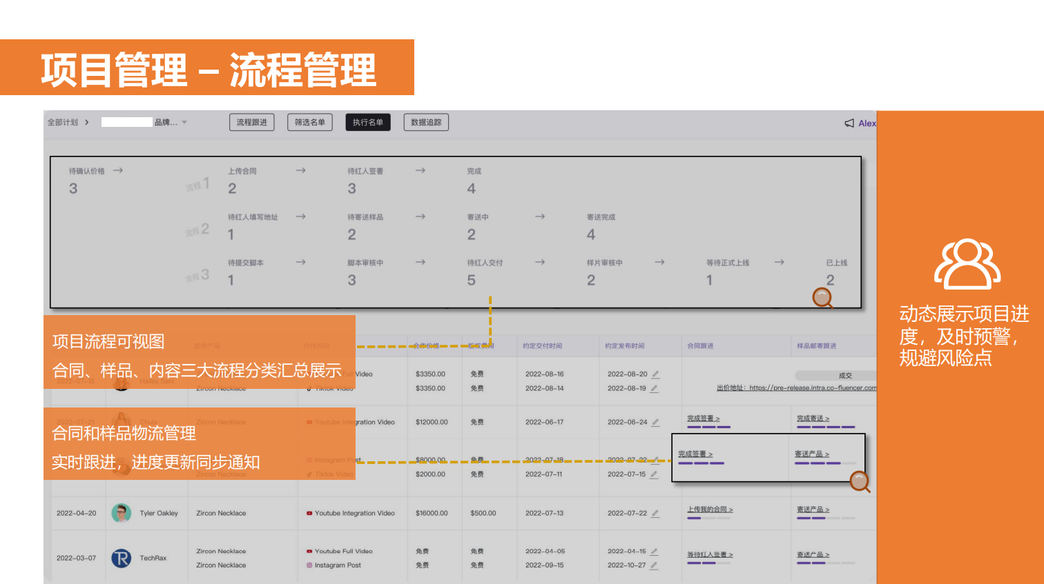Screen dimensions: 1044x584
Task: Click the Instagram icon beside TechRax's Instagram Post
Action: click(309, 565)
